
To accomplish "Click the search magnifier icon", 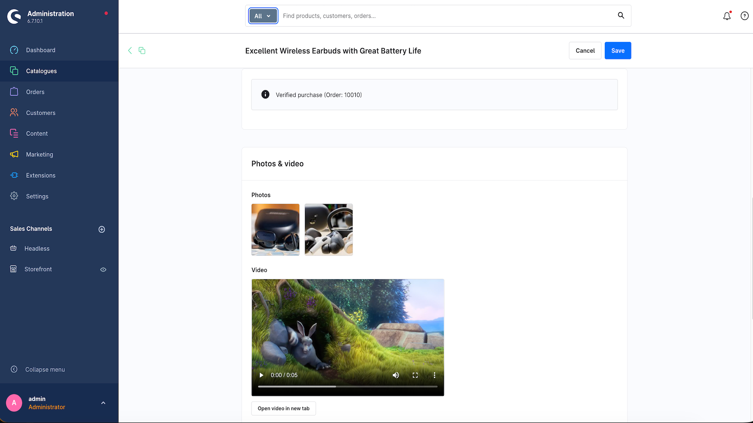I will click(x=621, y=15).
